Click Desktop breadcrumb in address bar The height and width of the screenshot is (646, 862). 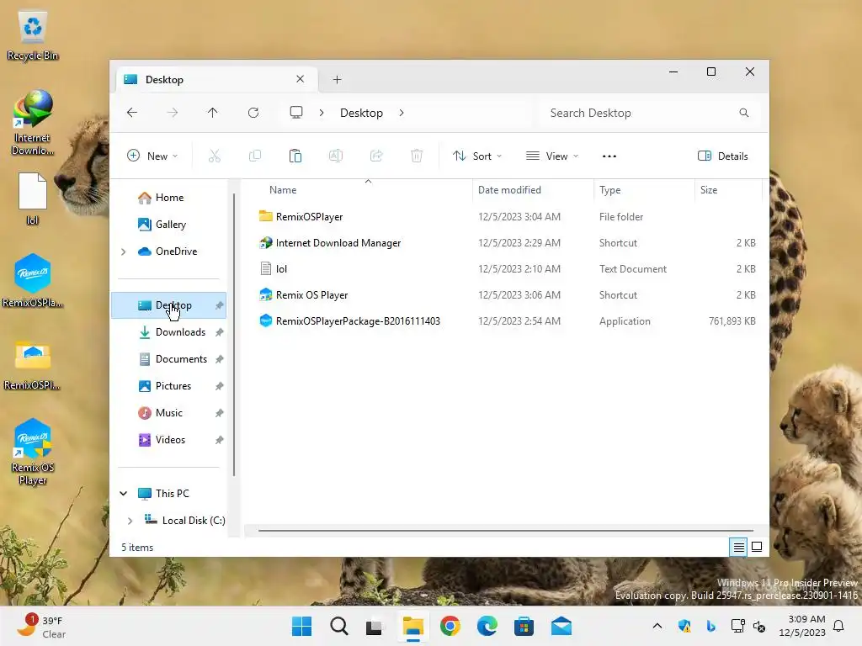[x=361, y=113]
